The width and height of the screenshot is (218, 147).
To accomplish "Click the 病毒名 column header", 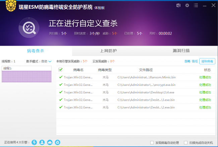I will tap(78, 70).
